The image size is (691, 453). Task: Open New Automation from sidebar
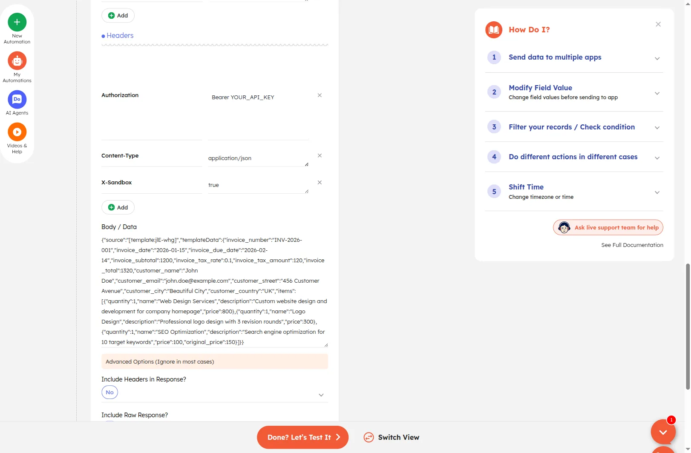click(17, 22)
